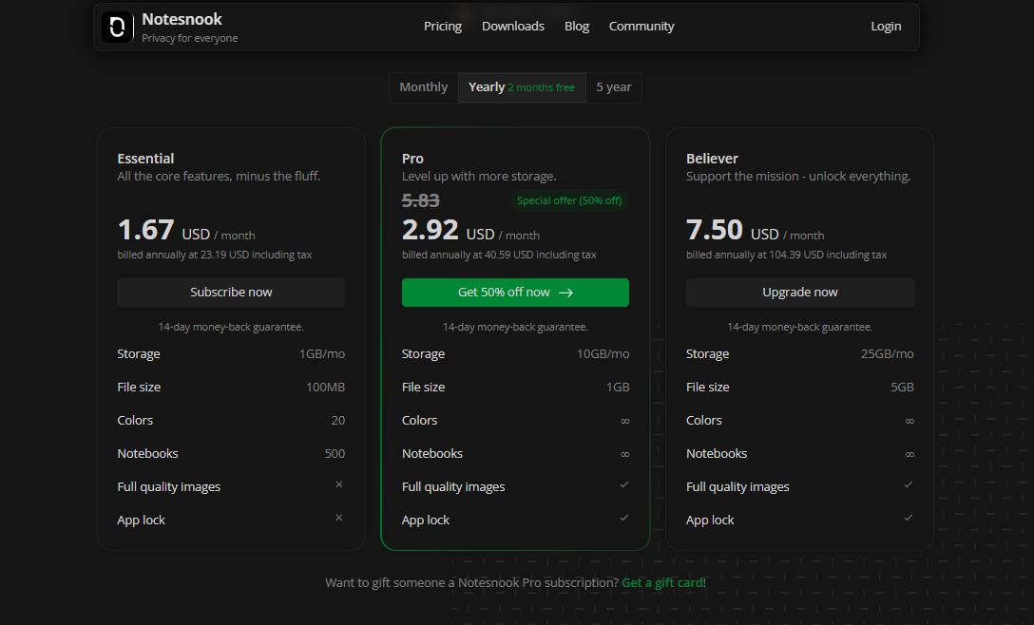Screen dimensions: 1034x625
Task: Click the Notesnook logo icon
Action: (x=117, y=26)
